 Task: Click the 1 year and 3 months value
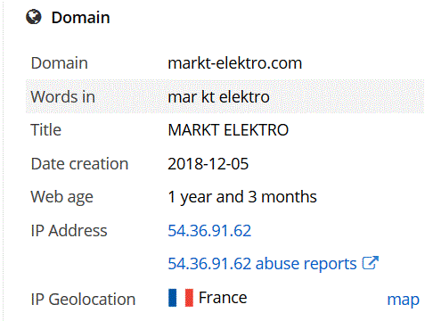[x=242, y=197]
